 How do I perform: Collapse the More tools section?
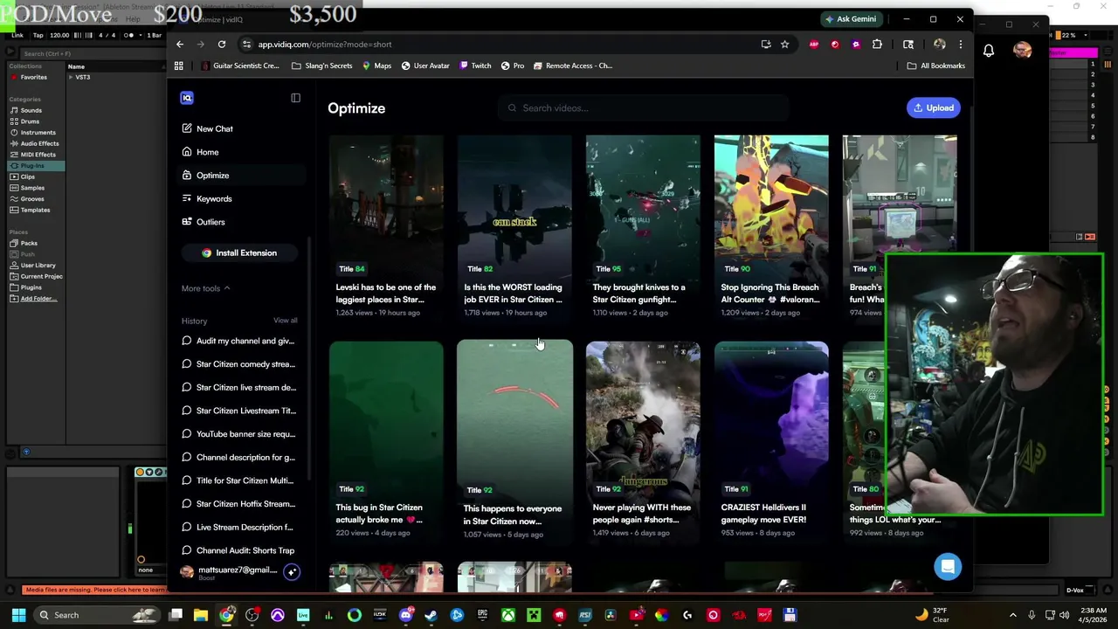tap(206, 288)
